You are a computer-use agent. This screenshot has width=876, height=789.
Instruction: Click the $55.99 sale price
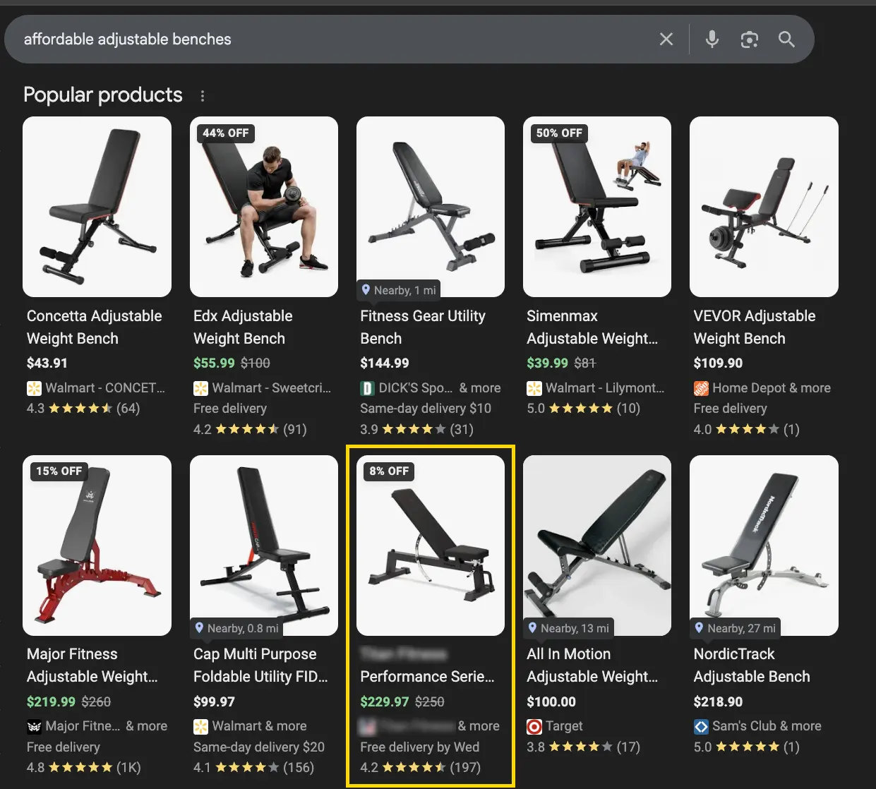pyautogui.click(x=214, y=363)
